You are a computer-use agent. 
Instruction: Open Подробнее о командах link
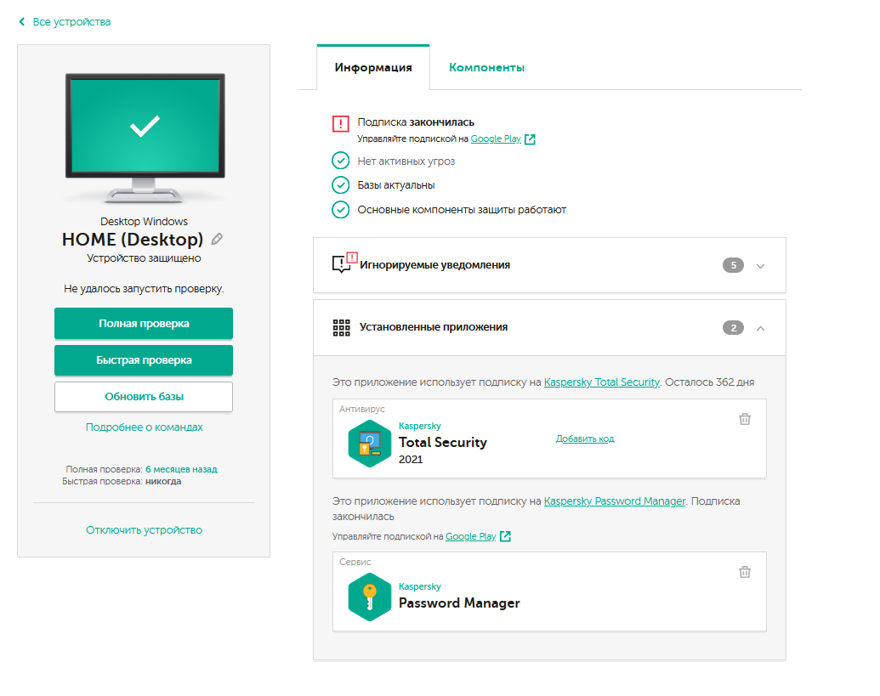pyautogui.click(x=145, y=427)
